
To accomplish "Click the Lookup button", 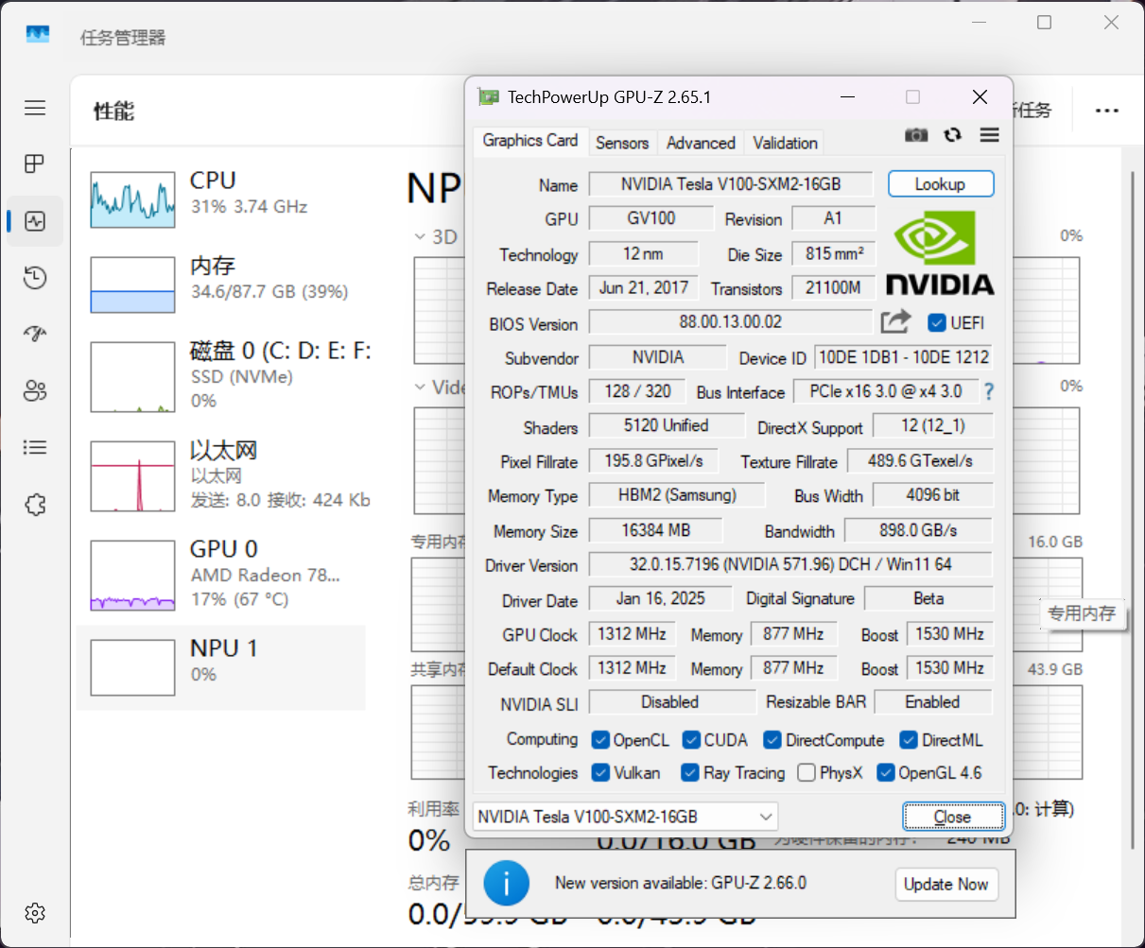I will pyautogui.click(x=941, y=184).
